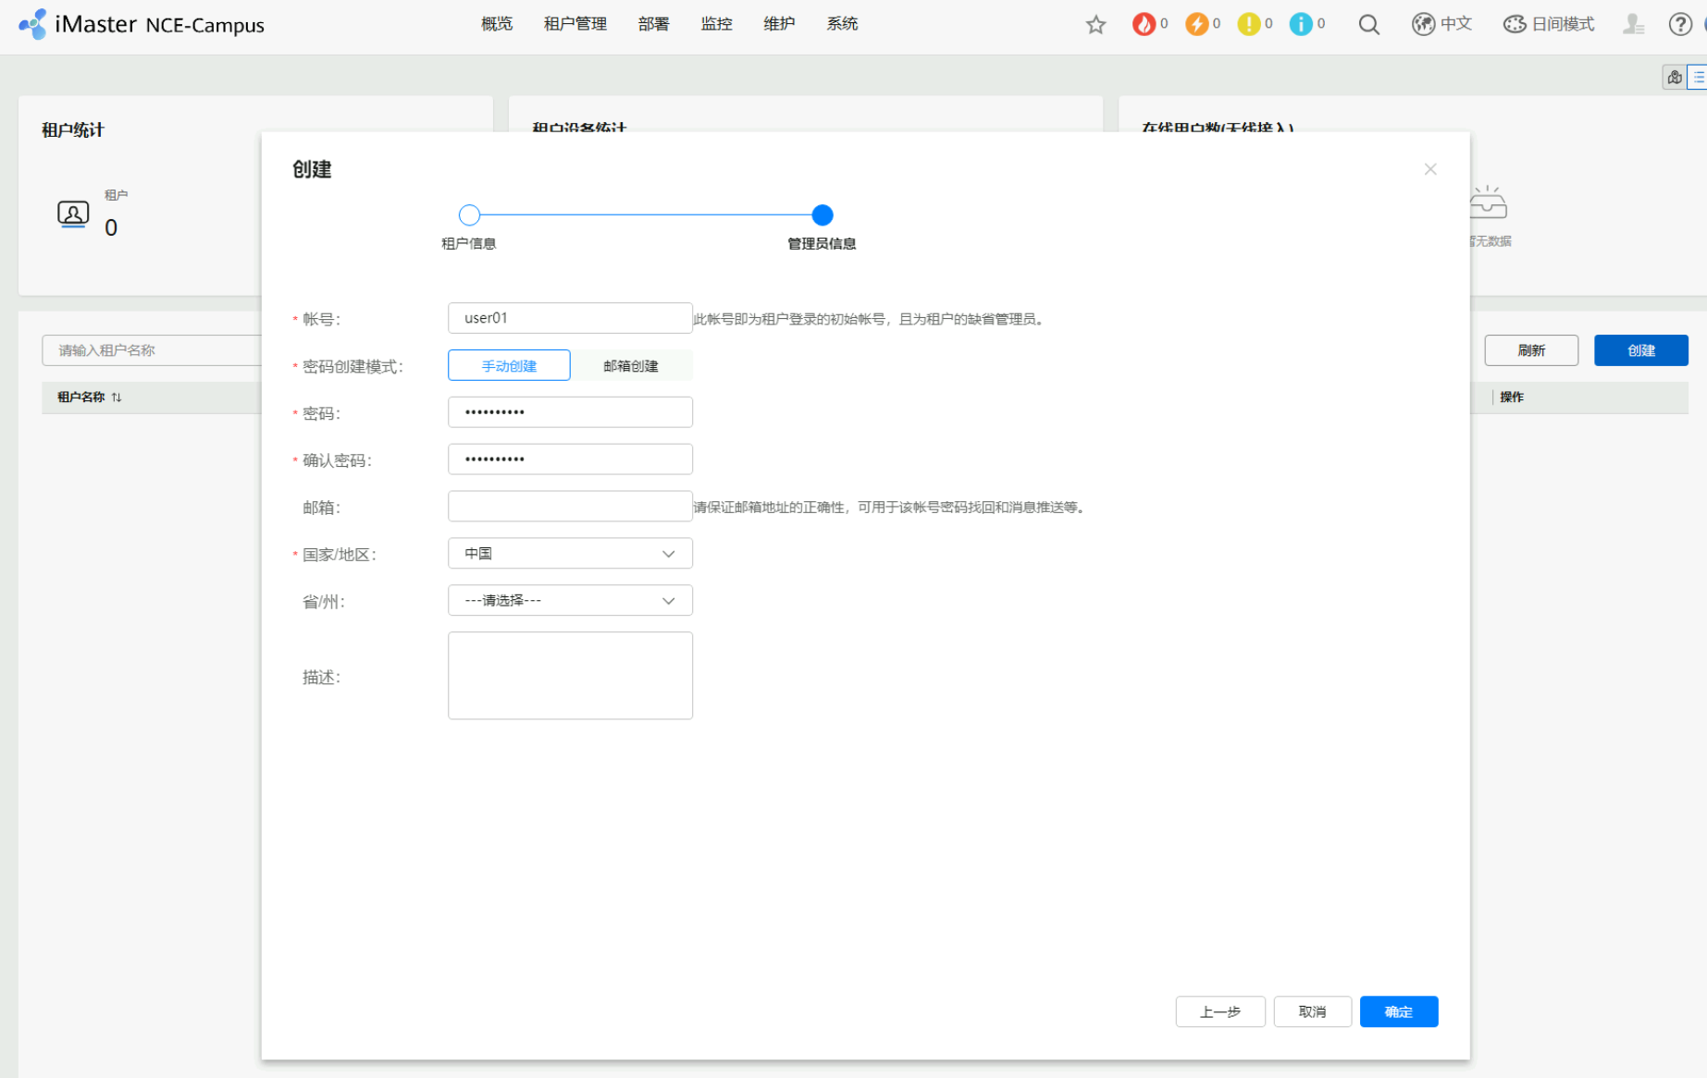The image size is (1707, 1078).
Task: Open major alarms lightning icon
Action: (1196, 24)
